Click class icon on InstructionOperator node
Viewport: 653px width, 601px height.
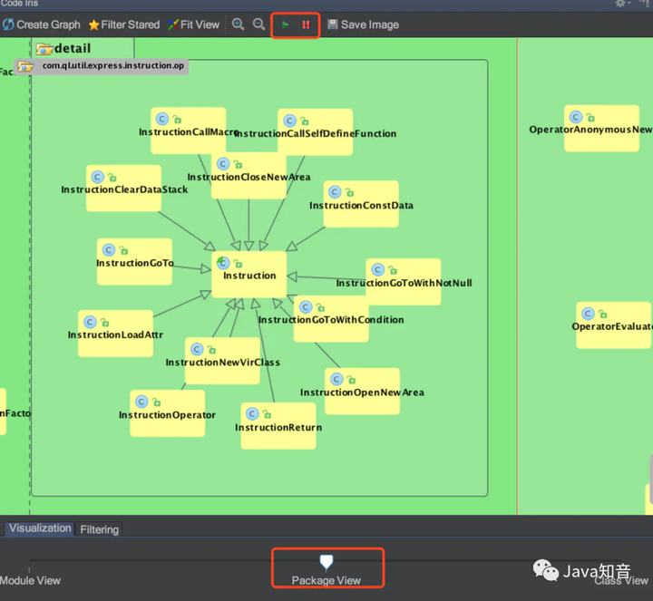pyautogui.click(x=141, y=402)
